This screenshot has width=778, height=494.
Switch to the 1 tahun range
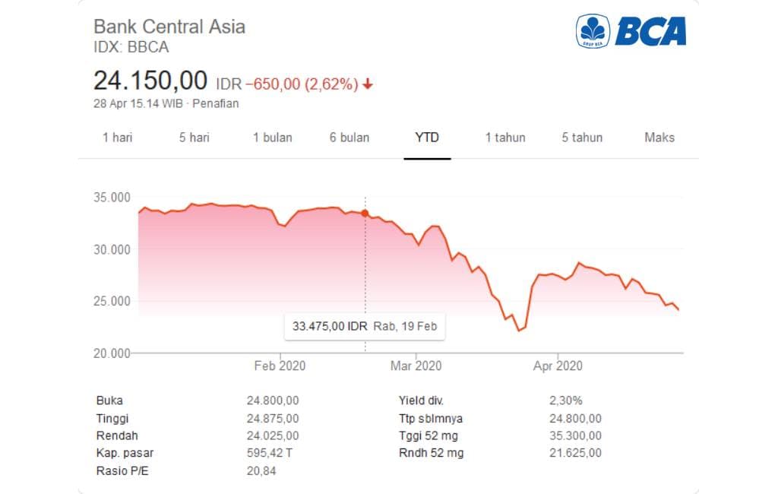[x=505, y=138]
